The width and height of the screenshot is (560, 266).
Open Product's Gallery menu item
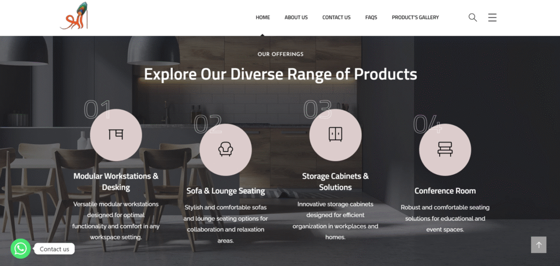416,17
